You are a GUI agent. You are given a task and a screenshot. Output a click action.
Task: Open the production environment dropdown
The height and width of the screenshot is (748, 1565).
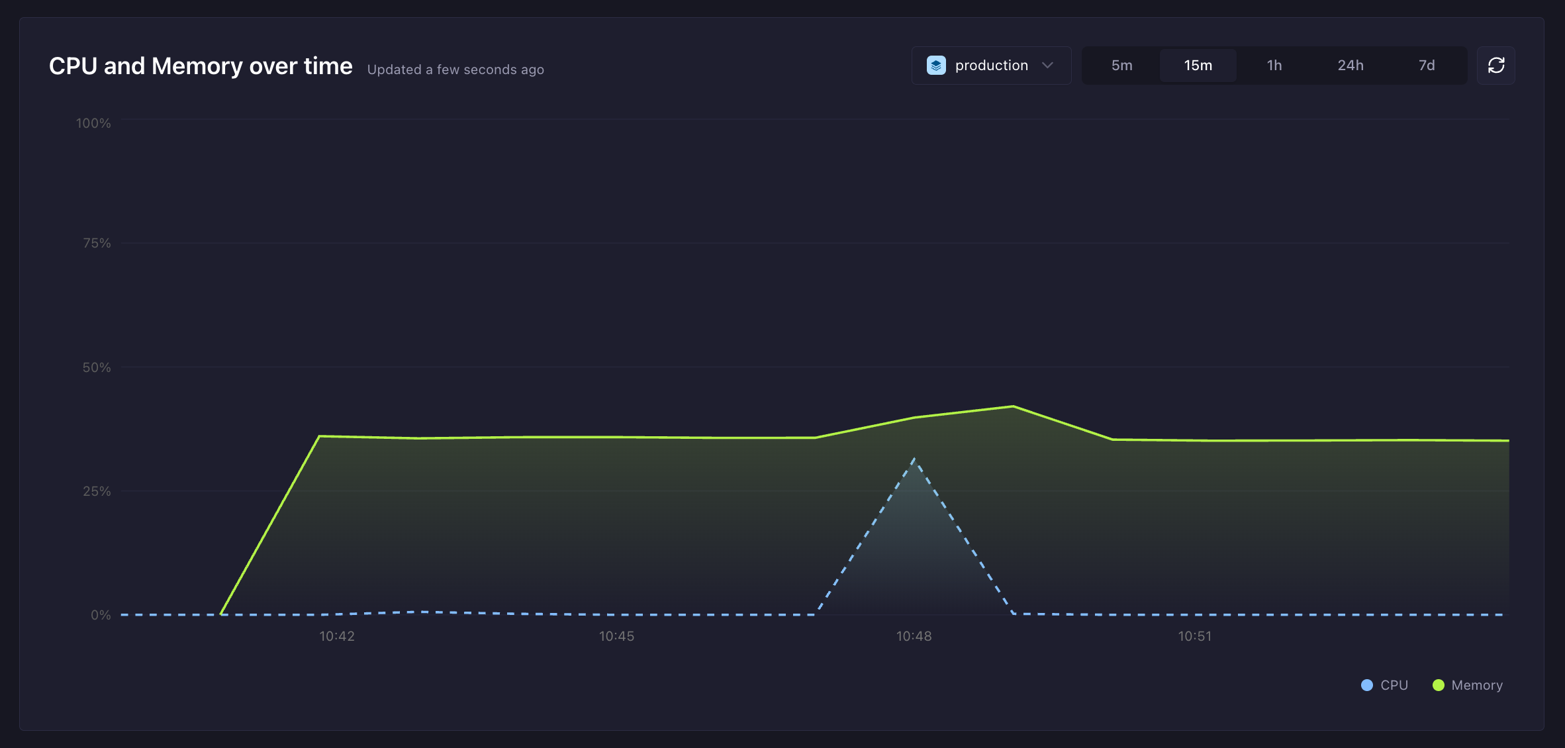[x=991, y=66]
